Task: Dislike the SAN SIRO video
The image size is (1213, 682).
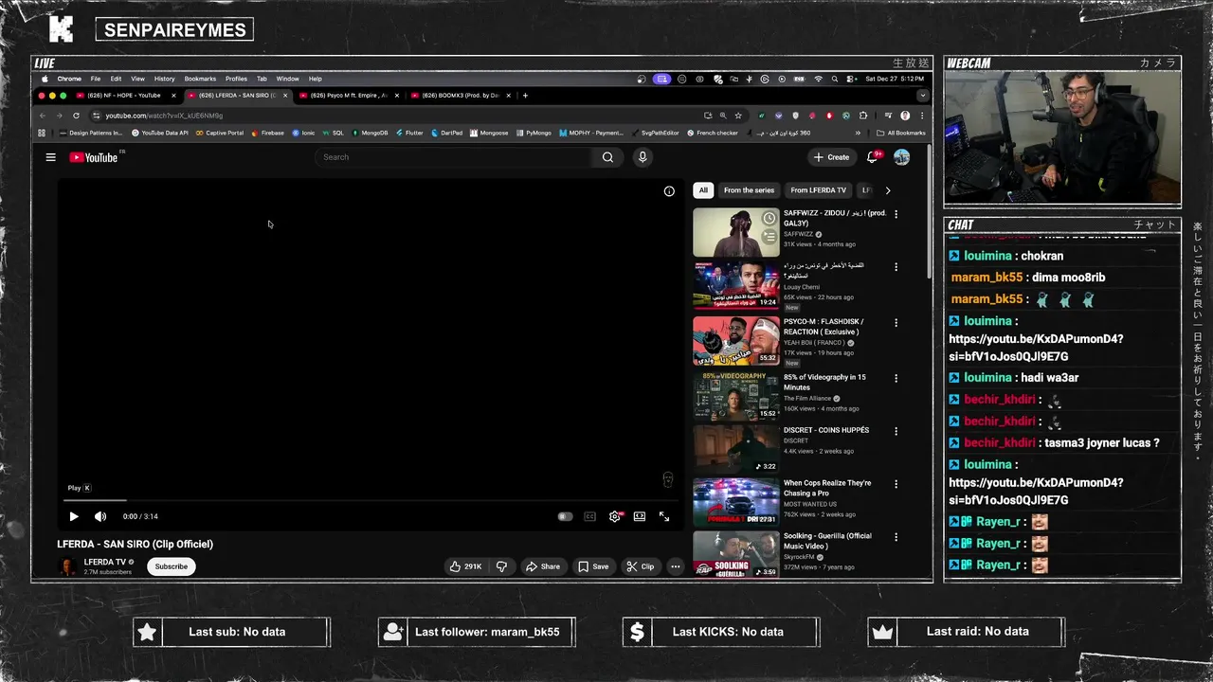Action: (501, 566)
